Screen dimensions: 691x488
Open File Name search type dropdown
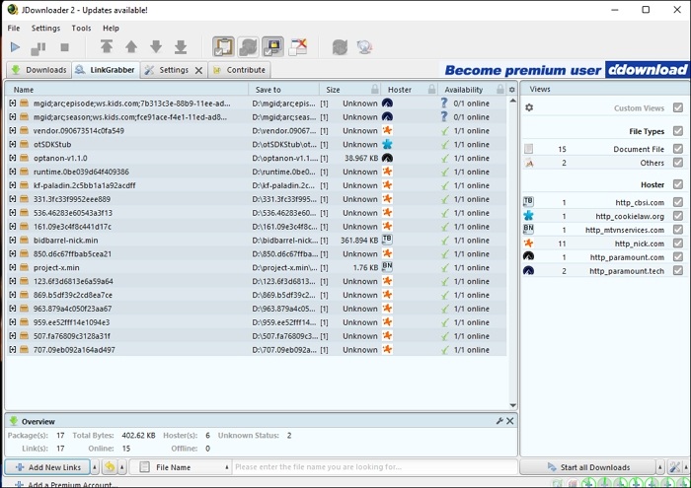click(x=227, y=467)
